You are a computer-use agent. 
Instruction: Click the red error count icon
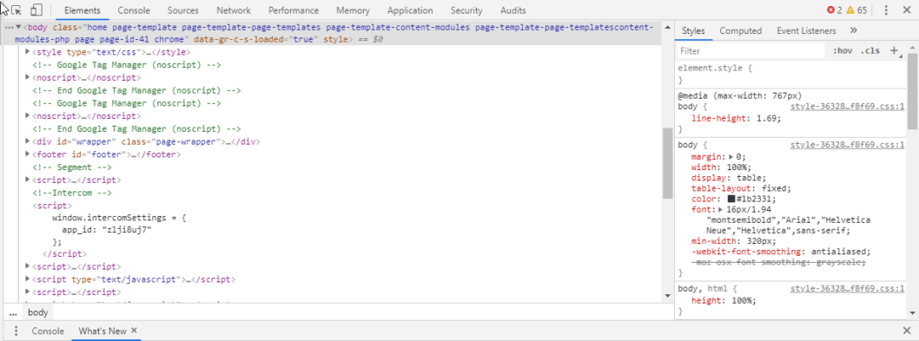(830, 10)
